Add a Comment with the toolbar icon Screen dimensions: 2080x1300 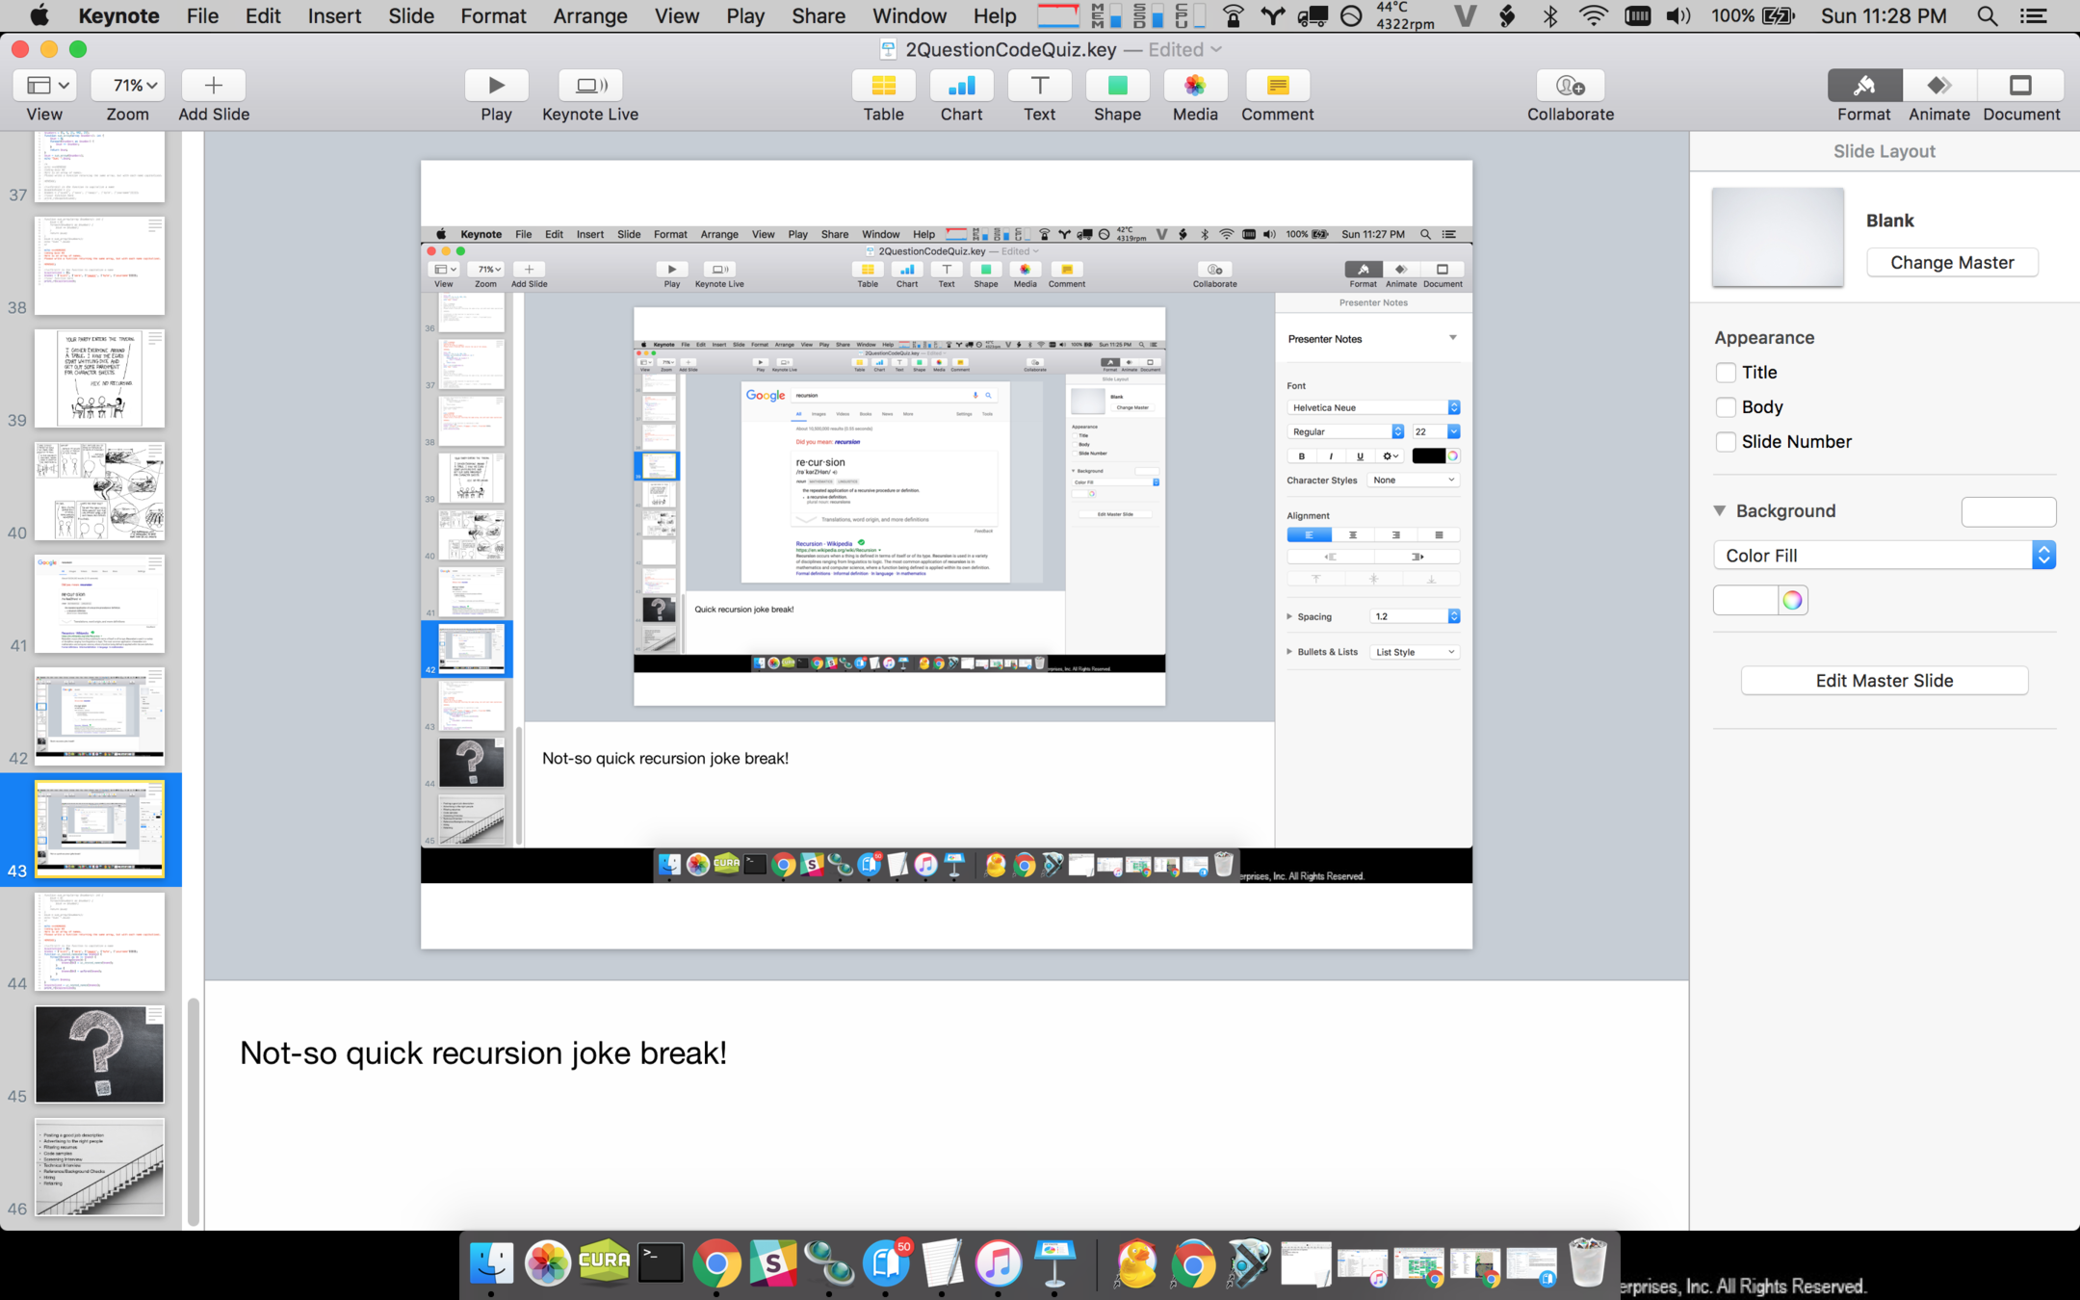1276,86
